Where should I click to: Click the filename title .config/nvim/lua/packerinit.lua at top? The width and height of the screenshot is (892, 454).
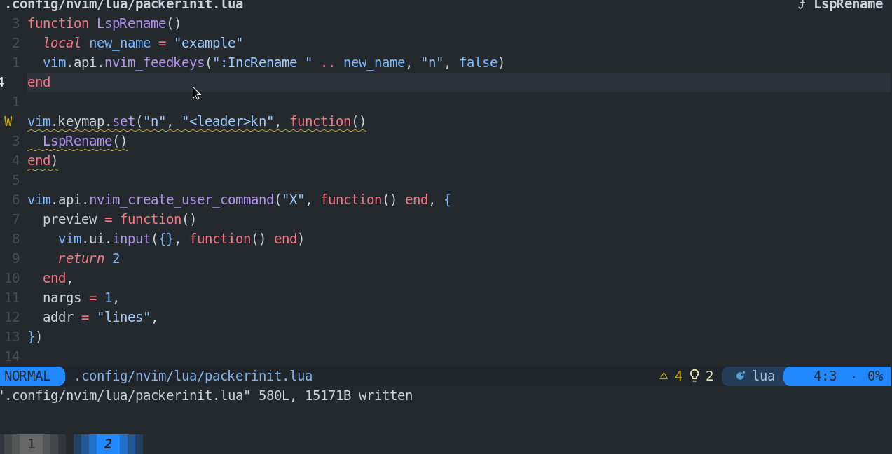122,5
